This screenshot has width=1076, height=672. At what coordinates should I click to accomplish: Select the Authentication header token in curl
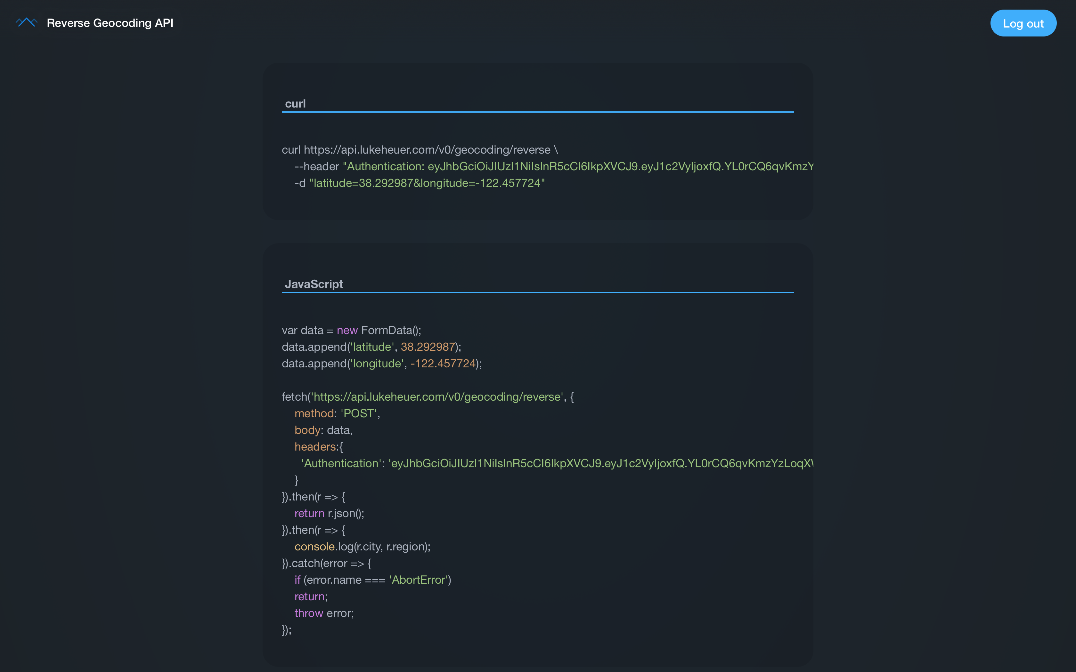[578, 166]
